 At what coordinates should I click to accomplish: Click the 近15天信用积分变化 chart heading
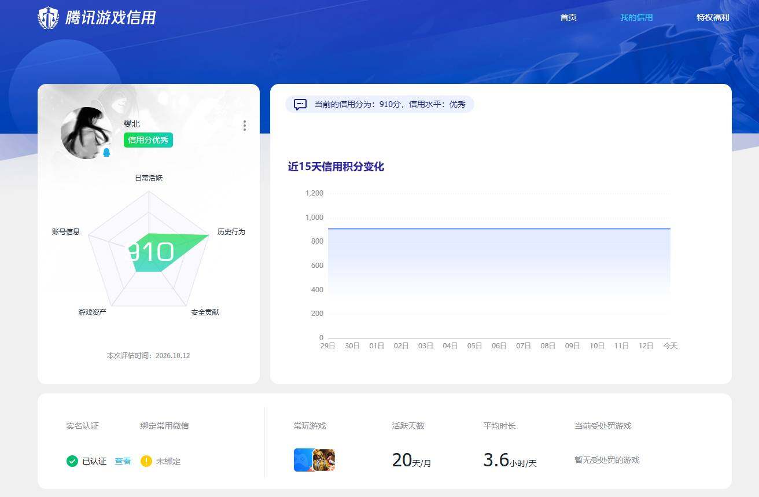(336, 167)
